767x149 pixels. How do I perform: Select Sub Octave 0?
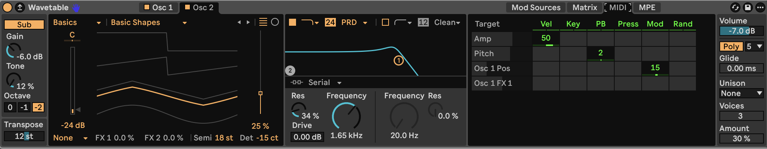pos(10,107)
